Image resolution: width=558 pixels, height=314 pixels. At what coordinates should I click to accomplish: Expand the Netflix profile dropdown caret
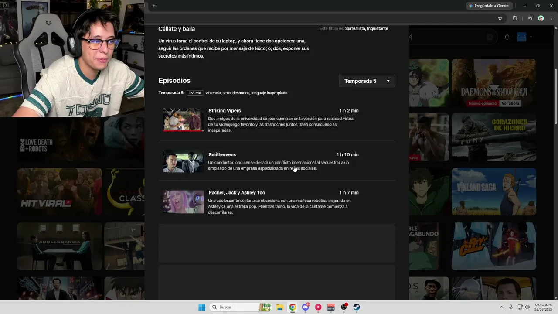[531, 37]
